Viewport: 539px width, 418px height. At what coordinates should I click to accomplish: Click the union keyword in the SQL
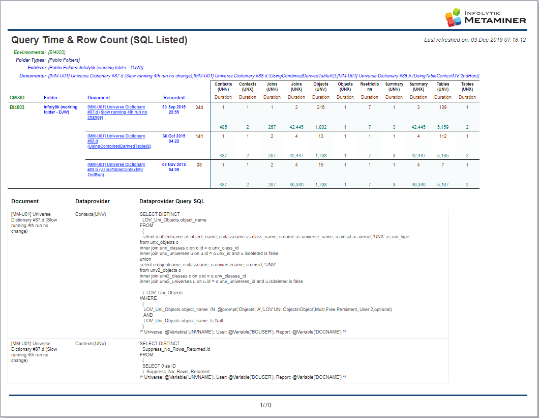tap(145, 259)
